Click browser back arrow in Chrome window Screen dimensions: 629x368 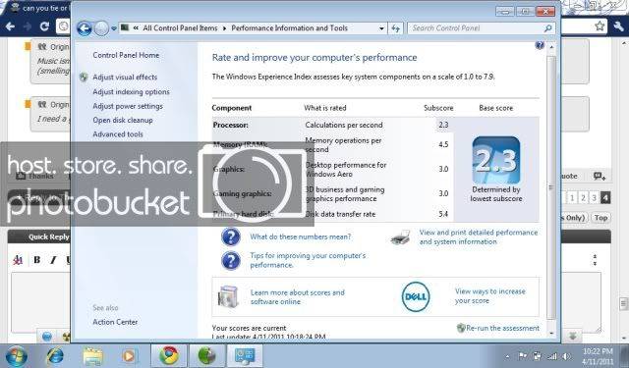click(10, 26)
